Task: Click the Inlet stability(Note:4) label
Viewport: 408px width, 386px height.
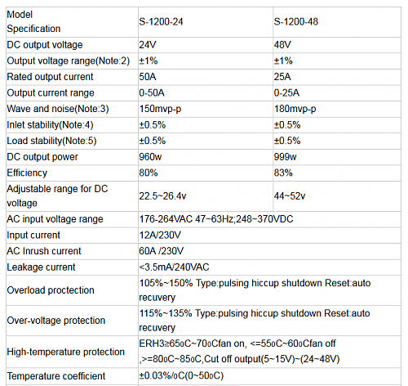Action: coord(50,125)
